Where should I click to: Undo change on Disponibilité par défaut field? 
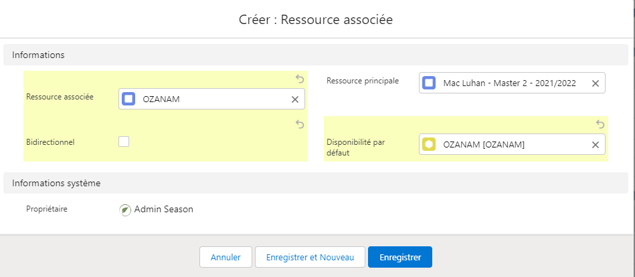click(600, 124)
